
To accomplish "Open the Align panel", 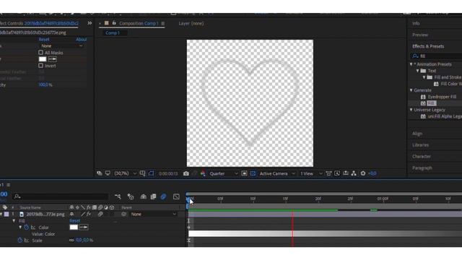I will [x=417, y=134].
